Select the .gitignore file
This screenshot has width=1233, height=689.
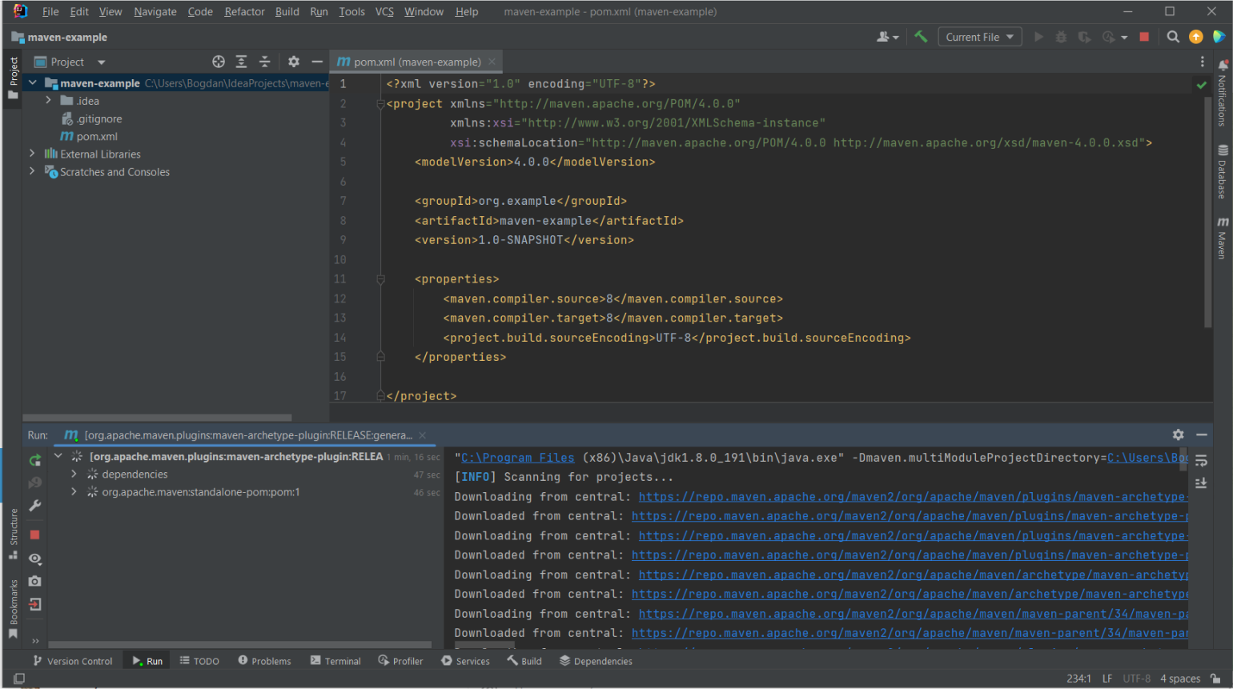92,118
